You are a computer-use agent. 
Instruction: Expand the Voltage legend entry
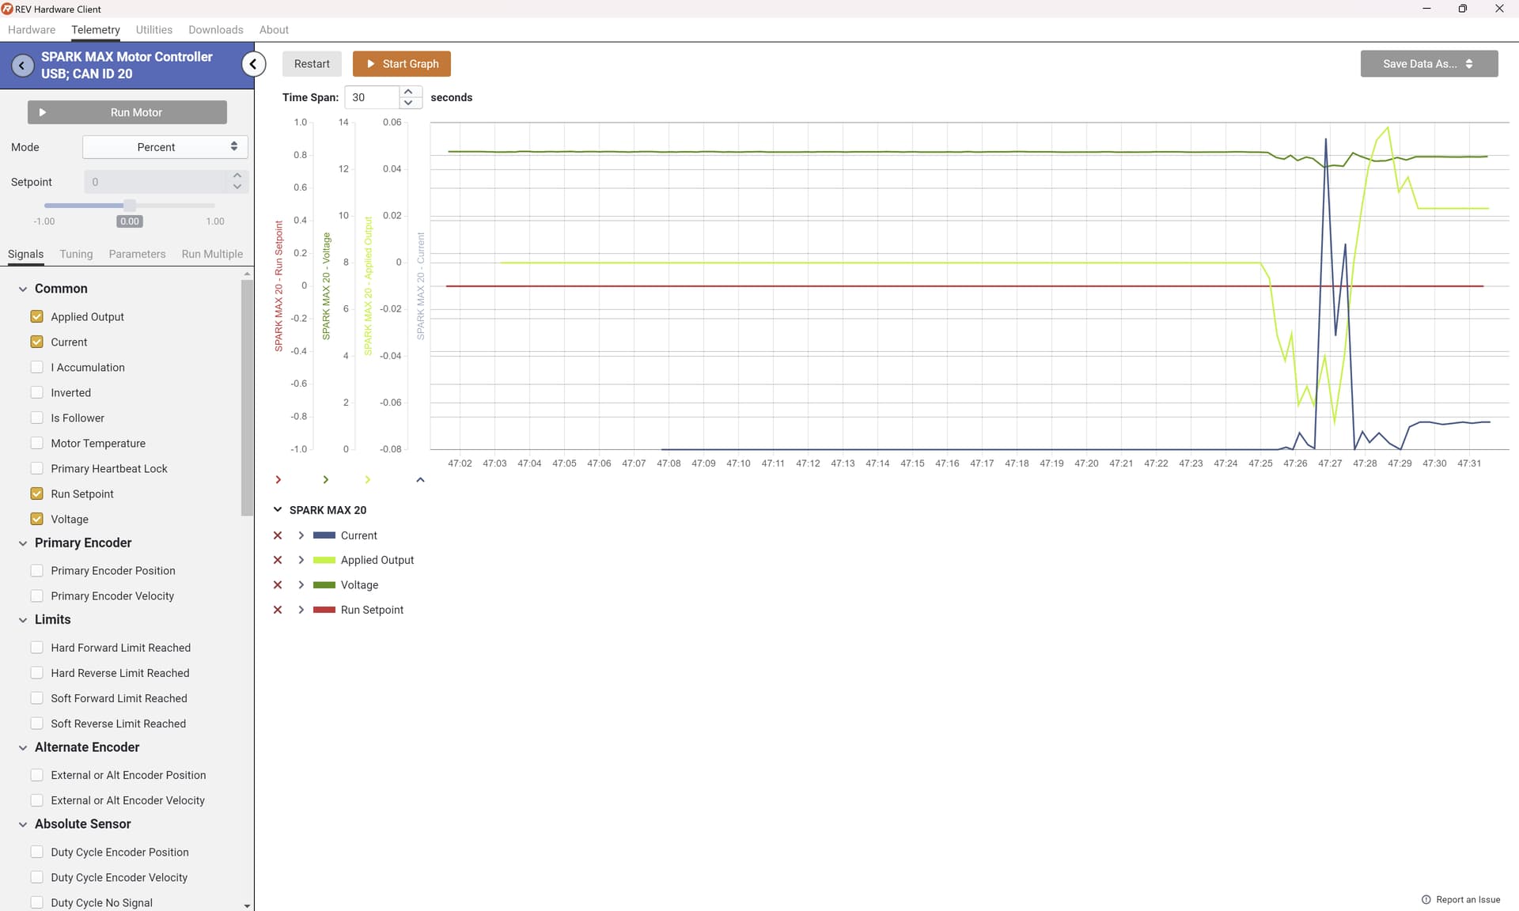click(301, 585)
